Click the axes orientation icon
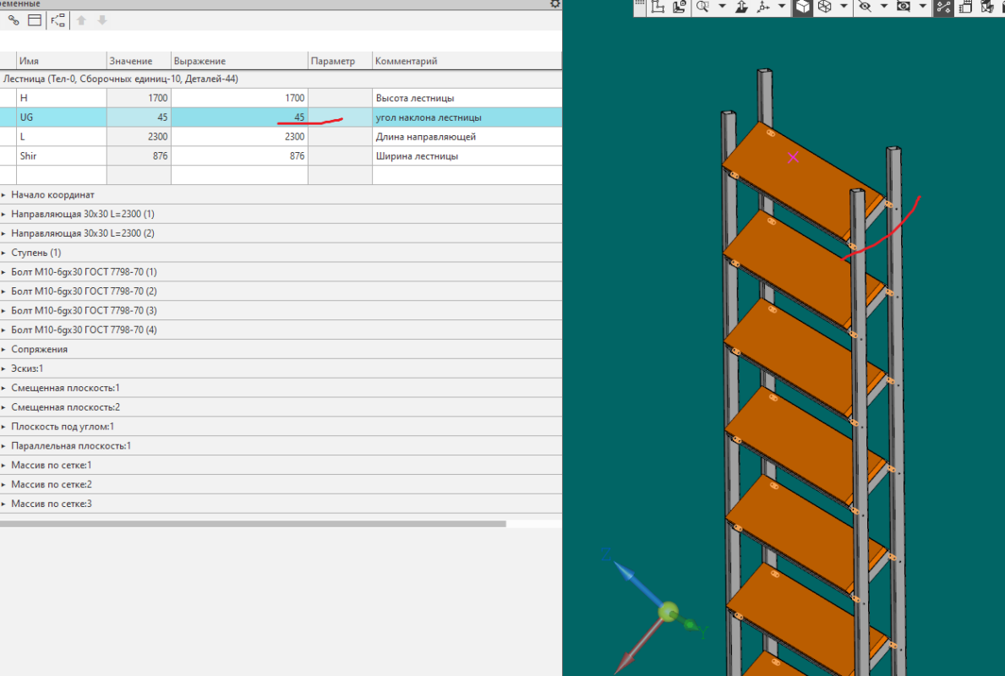The image size is (1005, 676). pos(763,7)
